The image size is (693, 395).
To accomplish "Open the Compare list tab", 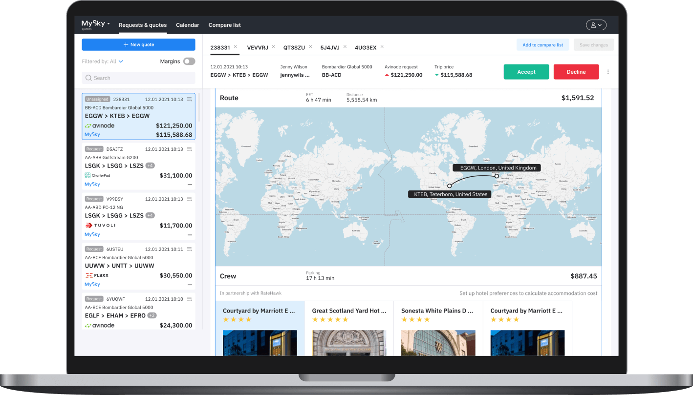I will 225,25.
